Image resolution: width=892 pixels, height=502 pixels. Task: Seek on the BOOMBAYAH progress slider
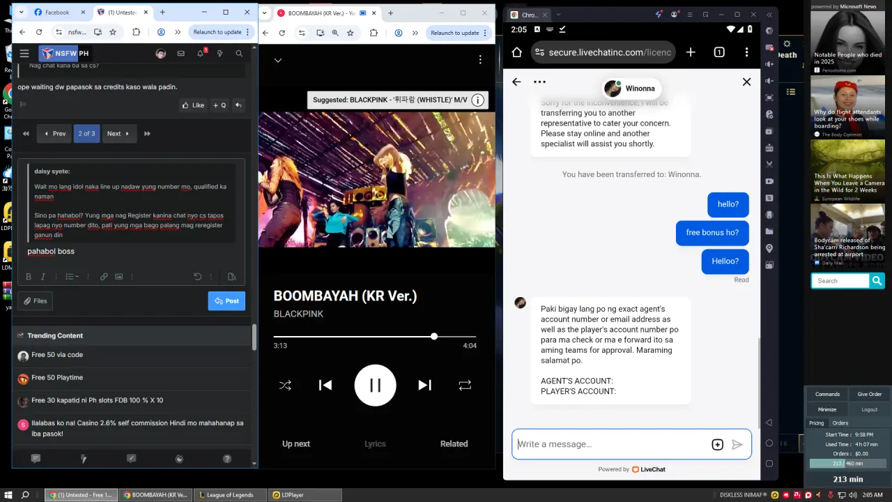375,337
